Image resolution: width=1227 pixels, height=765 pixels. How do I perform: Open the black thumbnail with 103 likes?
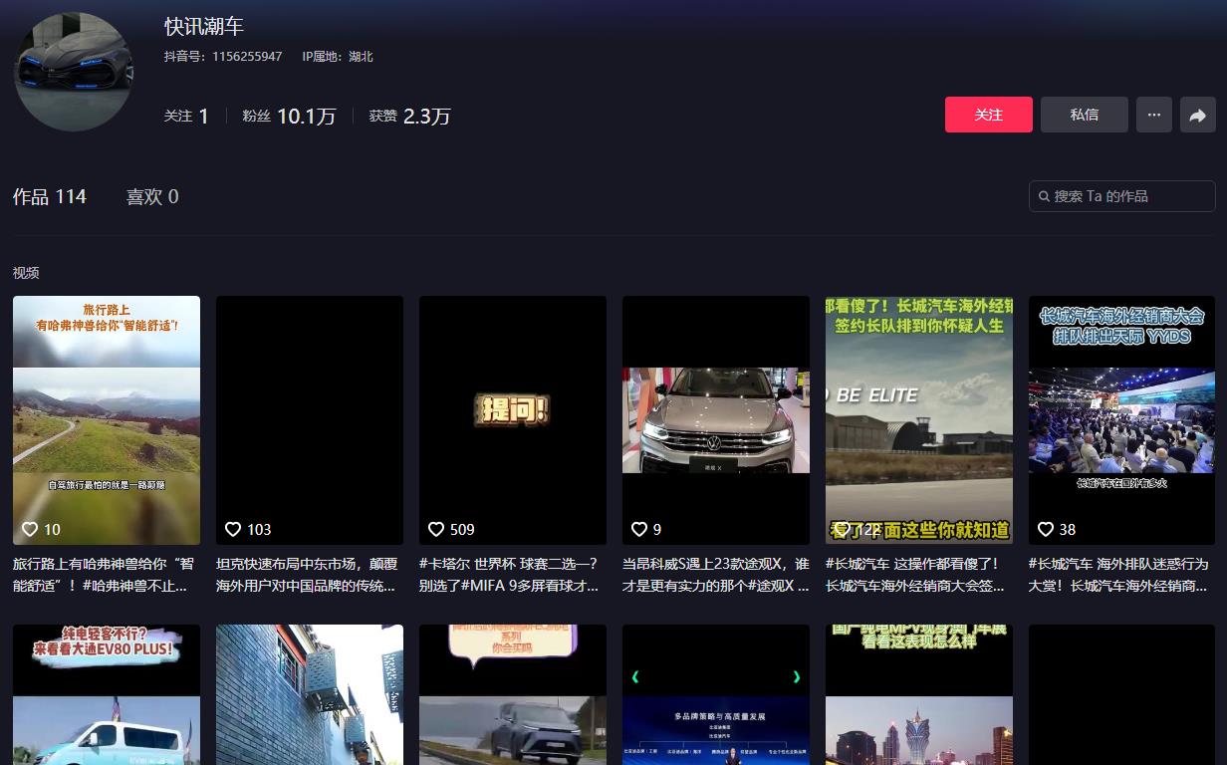(310, 420)
